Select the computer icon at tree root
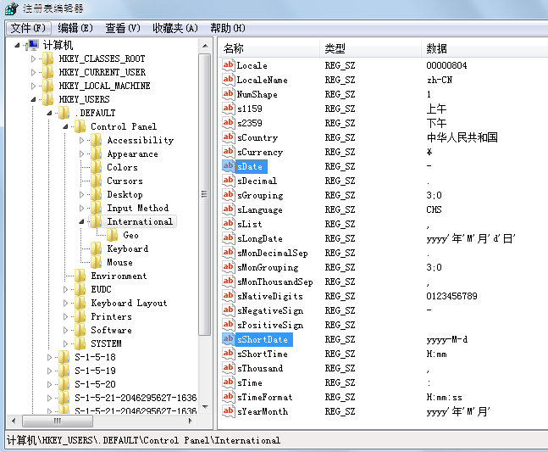548x452 pixels. 32,45
